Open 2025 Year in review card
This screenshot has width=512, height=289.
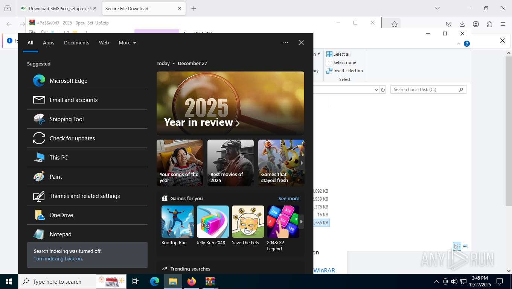pos(230,103)
